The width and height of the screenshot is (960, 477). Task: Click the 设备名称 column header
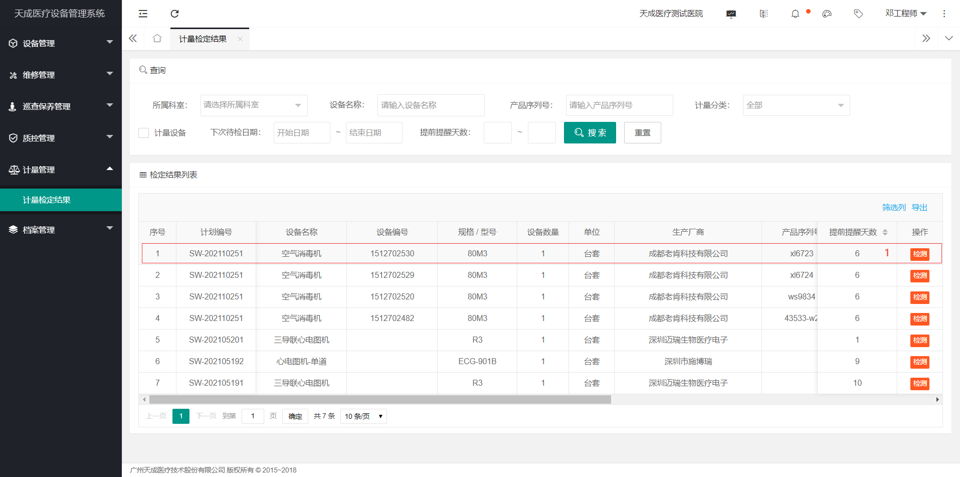pos(301,232)
